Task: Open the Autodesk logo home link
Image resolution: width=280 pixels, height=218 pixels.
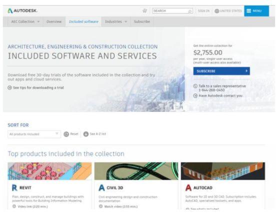Action: pos(22,10)
